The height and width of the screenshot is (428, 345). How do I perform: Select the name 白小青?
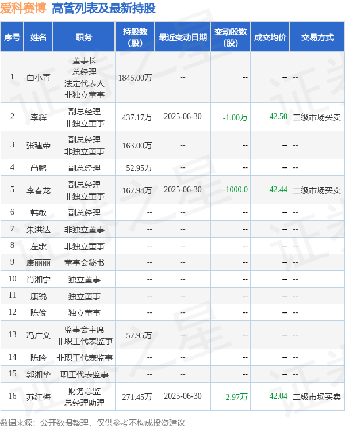pyautogui.click(x=39, y=78)
